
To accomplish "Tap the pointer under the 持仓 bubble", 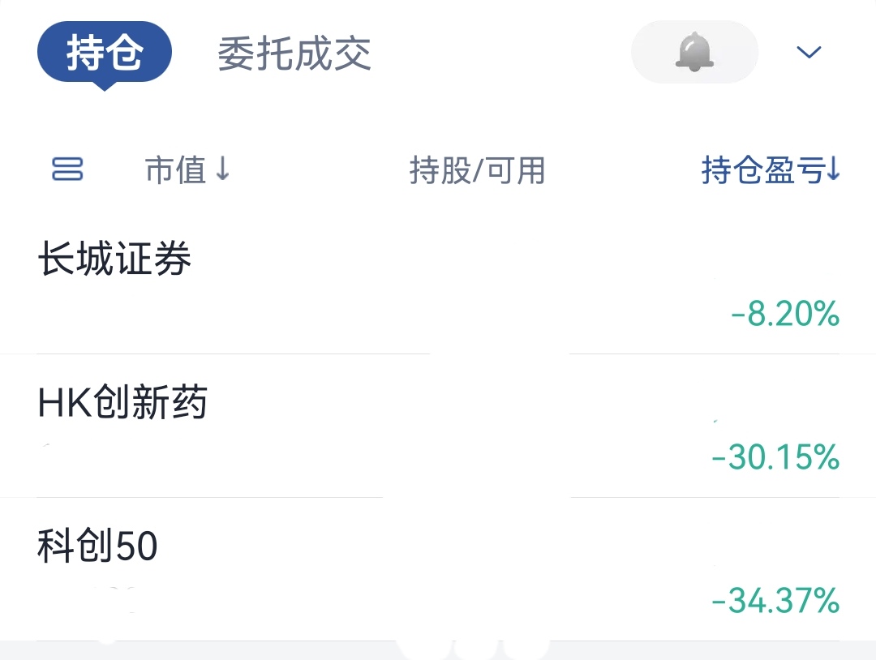I will [x=104, y=86].
